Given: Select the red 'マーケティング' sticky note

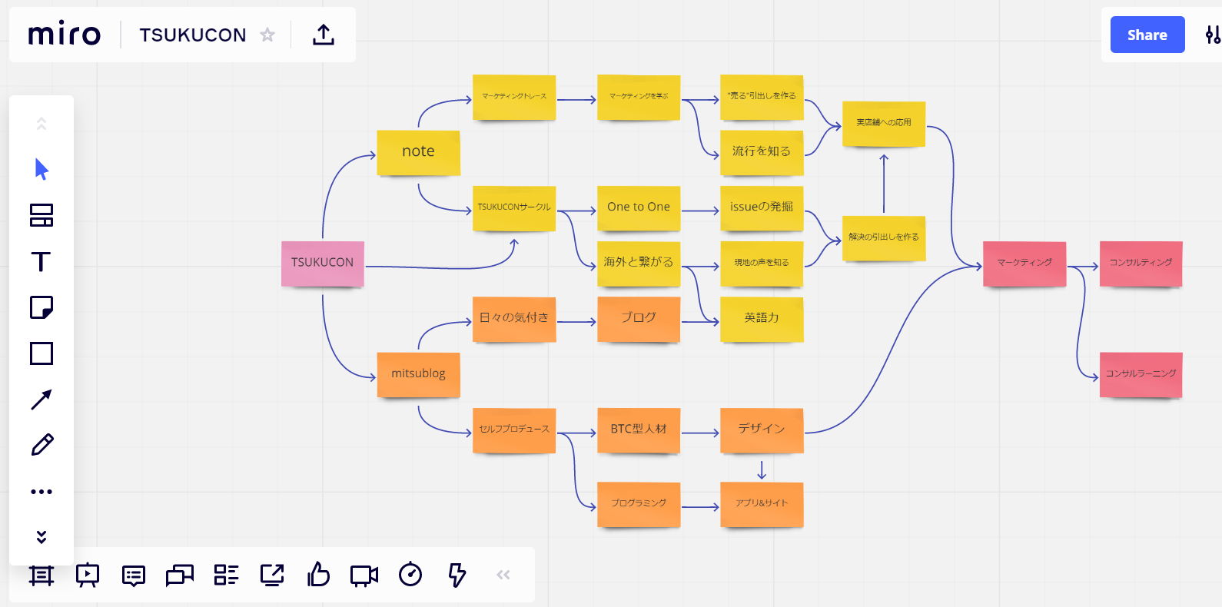Looking at the screenshot, I should click(1024, 263).
